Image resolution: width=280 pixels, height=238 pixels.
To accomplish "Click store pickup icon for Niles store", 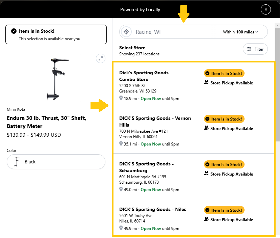I will (206, 219).
